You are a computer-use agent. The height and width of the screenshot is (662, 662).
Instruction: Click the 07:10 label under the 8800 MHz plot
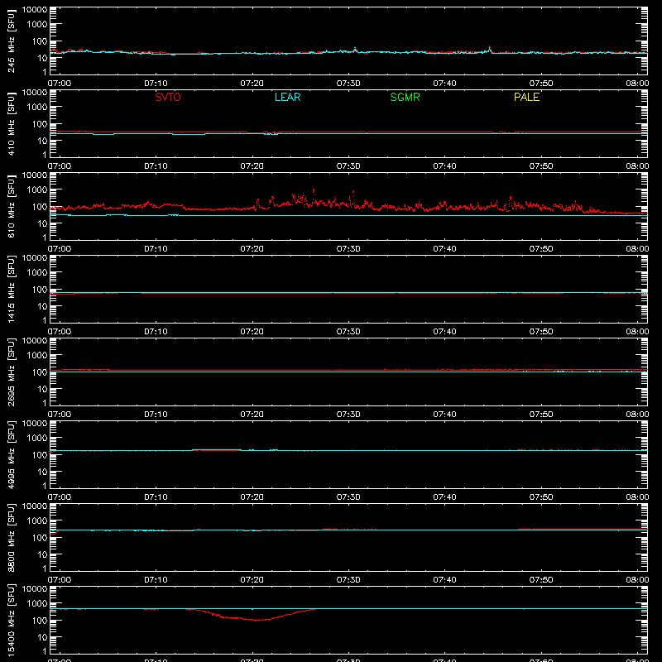156,580
